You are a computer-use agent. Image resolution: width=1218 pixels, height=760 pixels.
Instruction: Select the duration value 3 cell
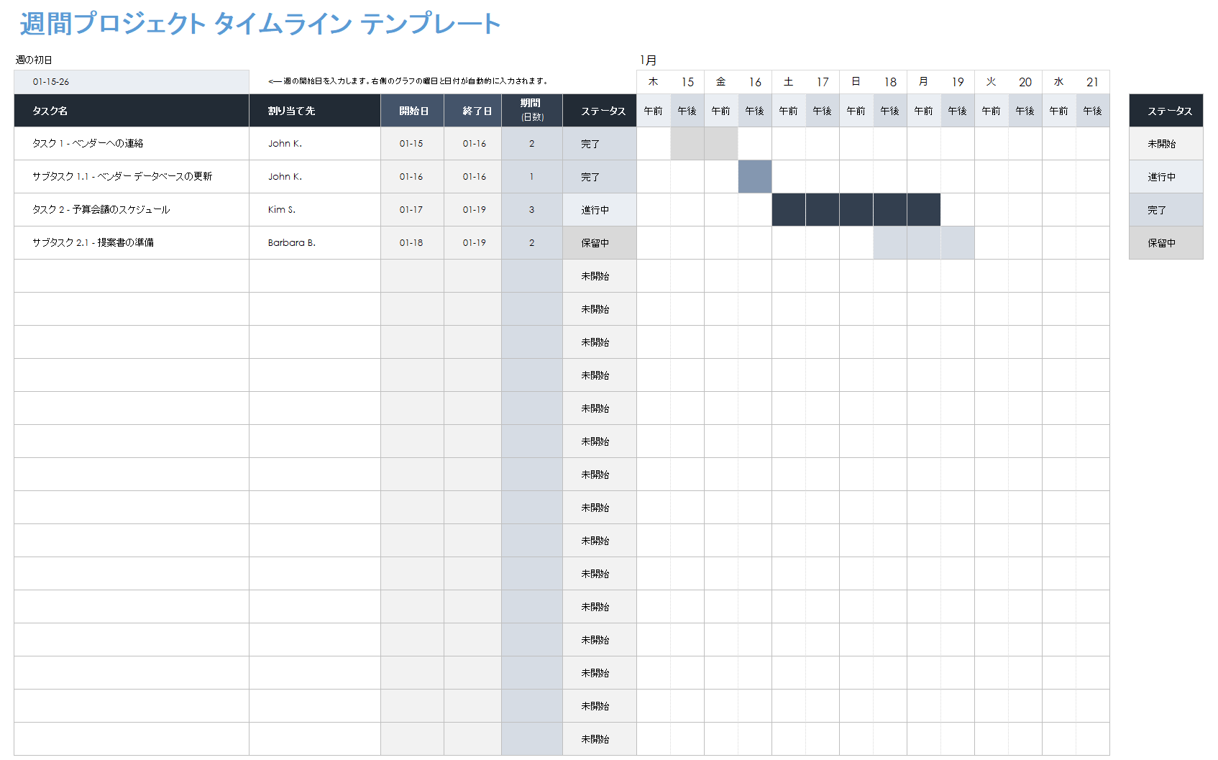tap(532, 210)
